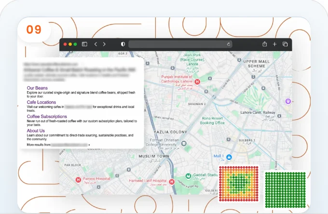328x214 pixels.
Task: Select the Forman Christian College marker
Action: [x=184, y=144]
